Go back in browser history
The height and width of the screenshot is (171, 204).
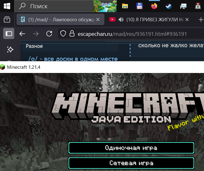coord(22,34)
